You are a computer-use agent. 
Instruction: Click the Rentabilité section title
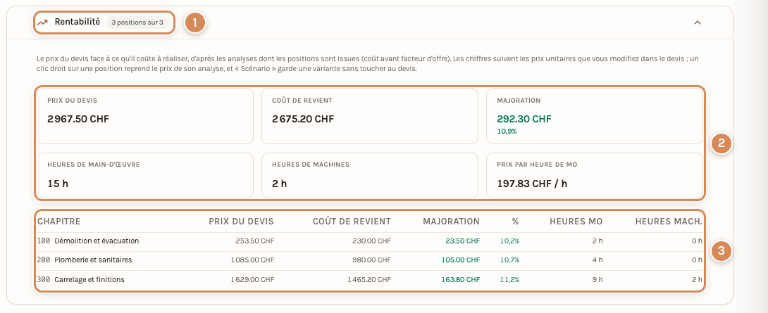click(78, 22)
